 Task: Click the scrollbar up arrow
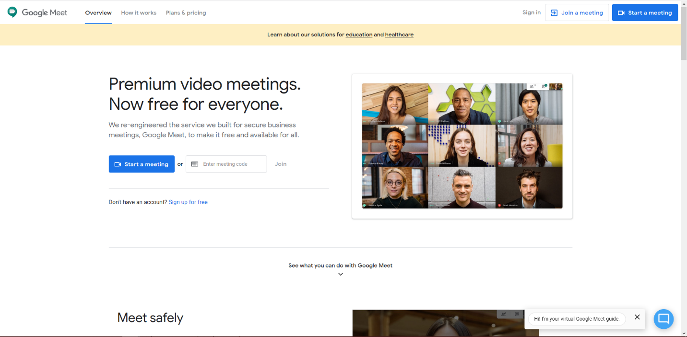[x=684, y=3]
